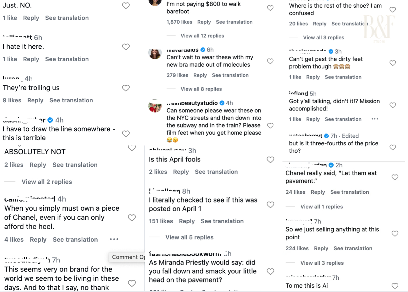The width and height of the screenshot is (408, 292).
Task: See translation of "I hate it here."
Action: [67, 59]
